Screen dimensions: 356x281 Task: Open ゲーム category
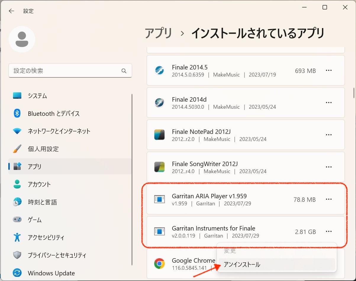click(x=70, y=220)
